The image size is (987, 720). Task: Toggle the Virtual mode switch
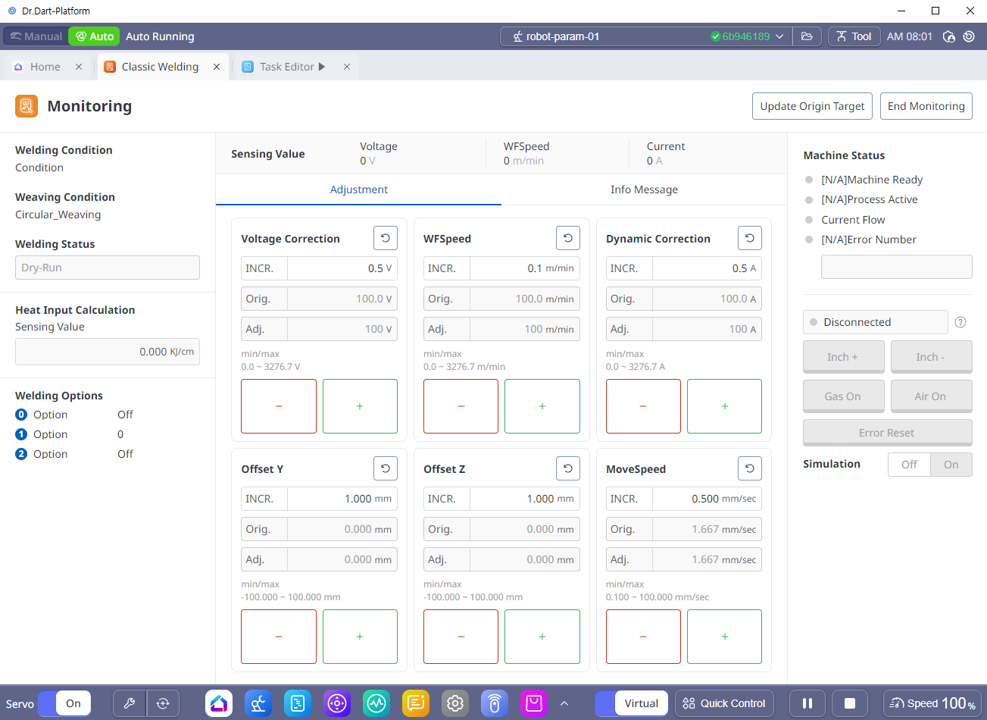pos(632,703)
